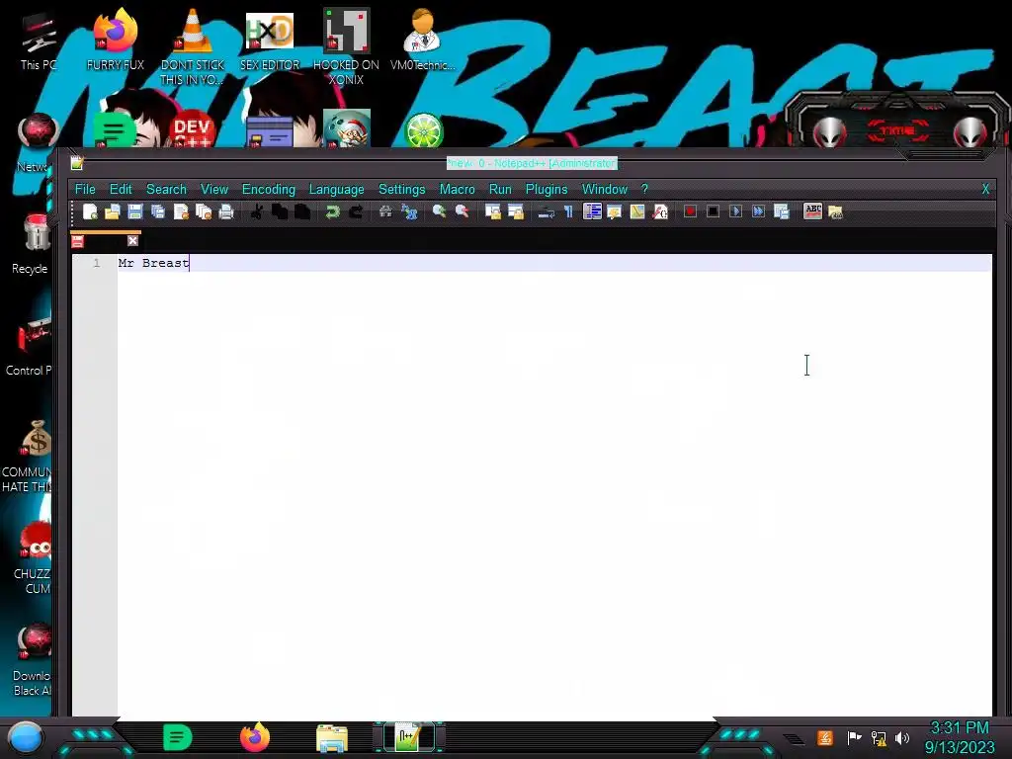Click the Close All toolbar icon
Screen dimensions: 1012x759
pyautogui.click(x=204, y=211)
